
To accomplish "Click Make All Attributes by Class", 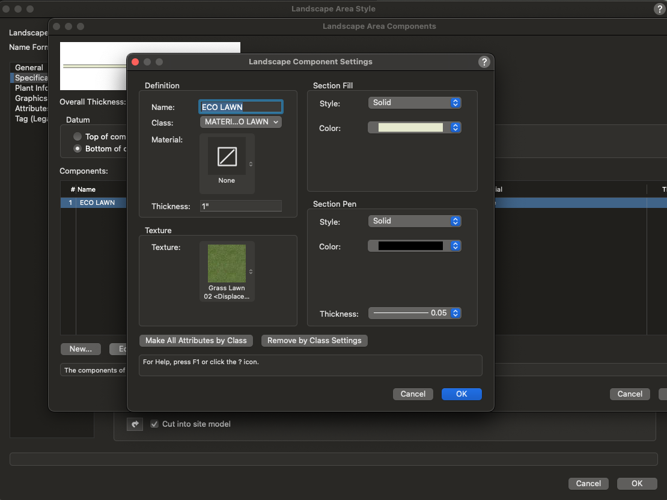I will coord(196,341).
